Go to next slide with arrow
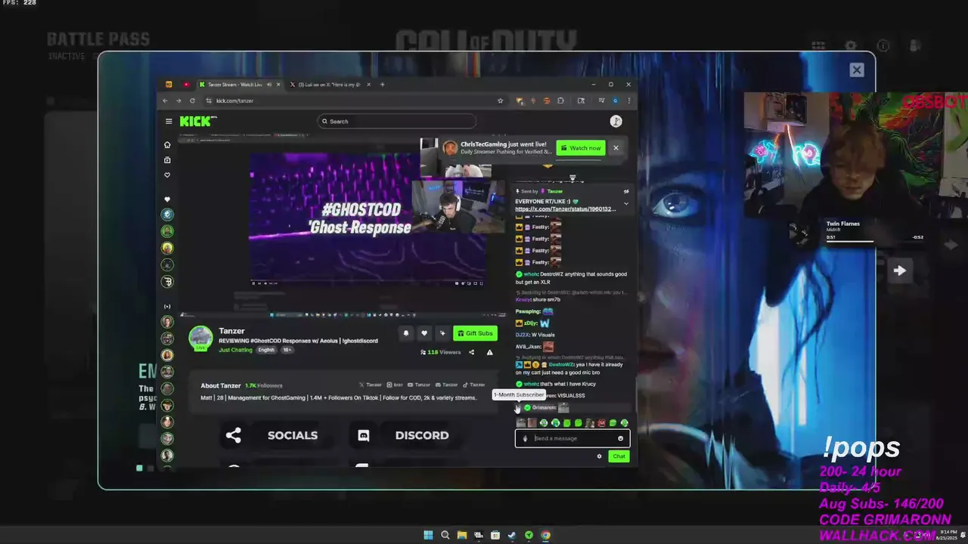The height and width of the screenshot is (544, 968). point(899,270)
